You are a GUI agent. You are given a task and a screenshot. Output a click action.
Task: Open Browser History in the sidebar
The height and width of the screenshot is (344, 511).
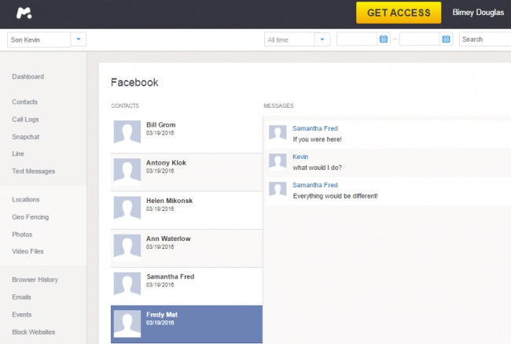(x=35, y=279)
